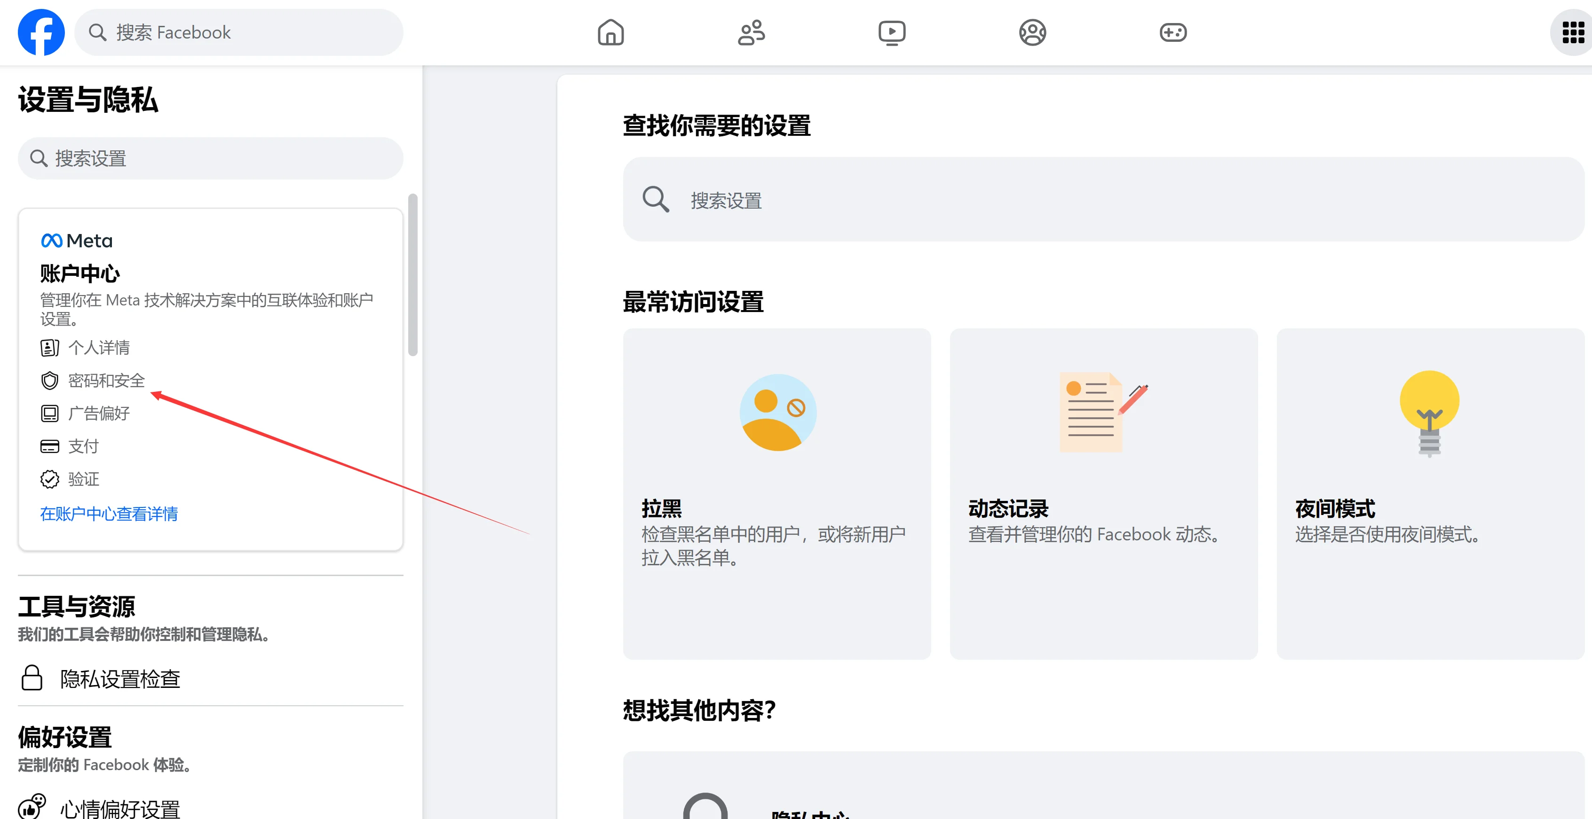Click the main panel search magnifier icon

(655, 200)
